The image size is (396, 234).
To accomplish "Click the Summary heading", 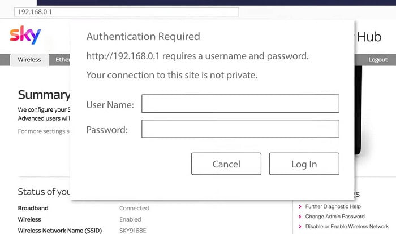I will click(x=44, y=95).
